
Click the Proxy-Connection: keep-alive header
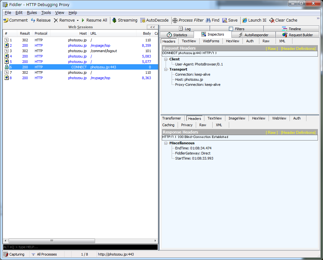tap(198, 85)
